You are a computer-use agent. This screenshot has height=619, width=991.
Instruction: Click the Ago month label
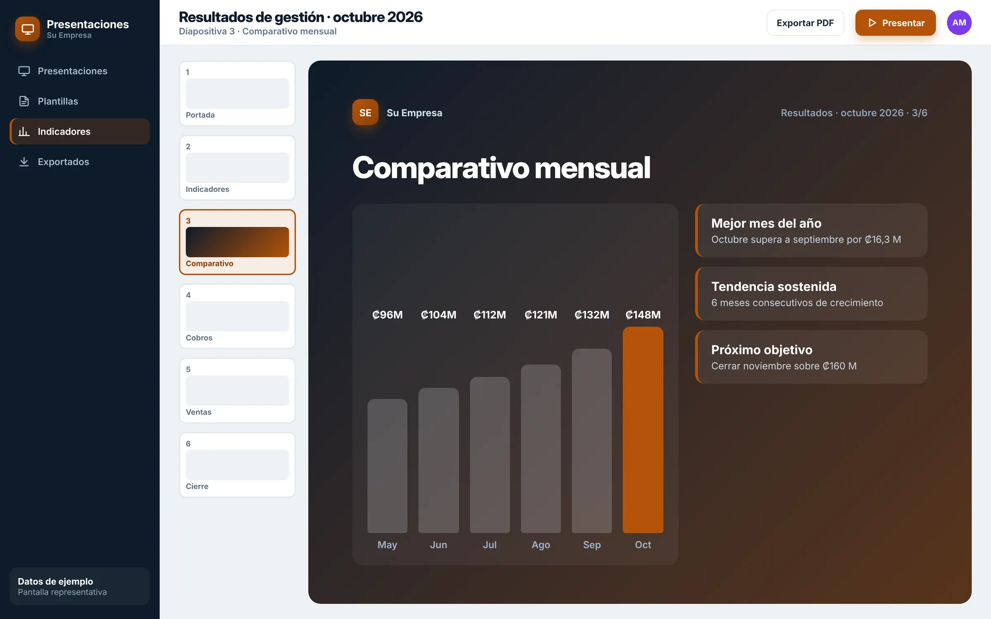pos(541,545)
